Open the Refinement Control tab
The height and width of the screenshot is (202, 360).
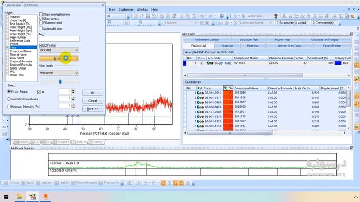(206, 40)
